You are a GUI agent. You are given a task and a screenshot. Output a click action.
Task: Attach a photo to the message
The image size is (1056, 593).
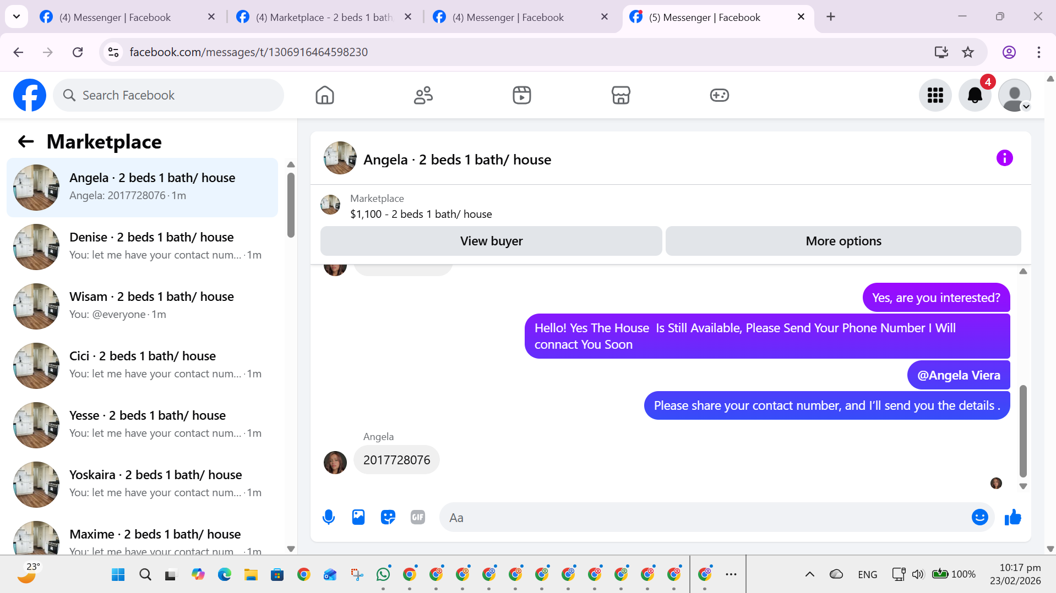pyautogui.click(x=358, y=517)
